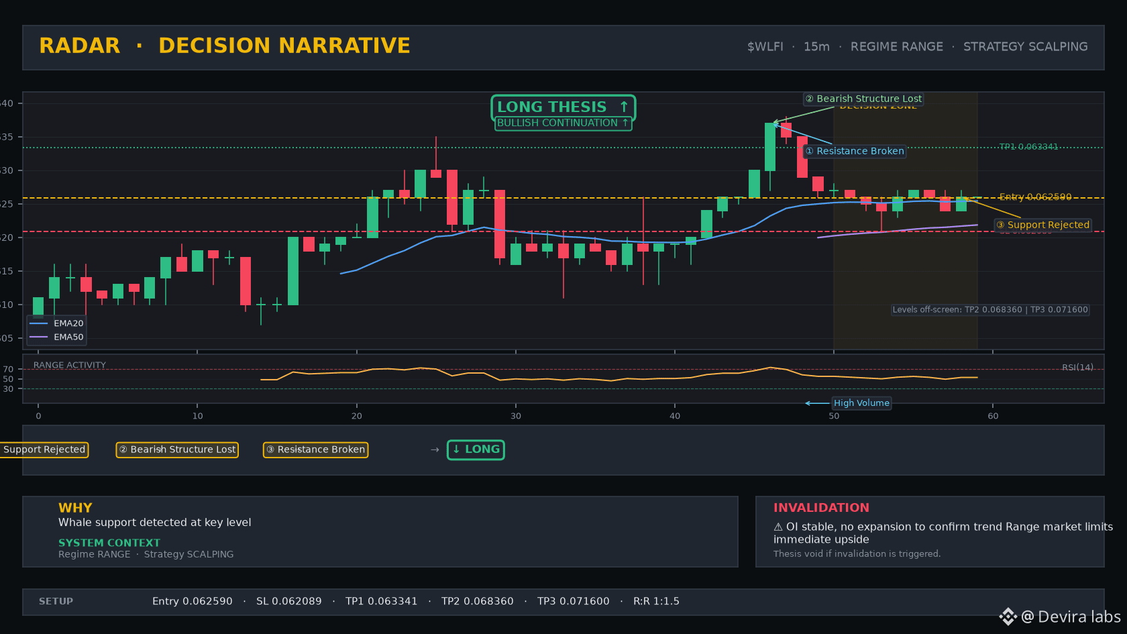Click TP2 0.068360 in the setup bar

478,602
